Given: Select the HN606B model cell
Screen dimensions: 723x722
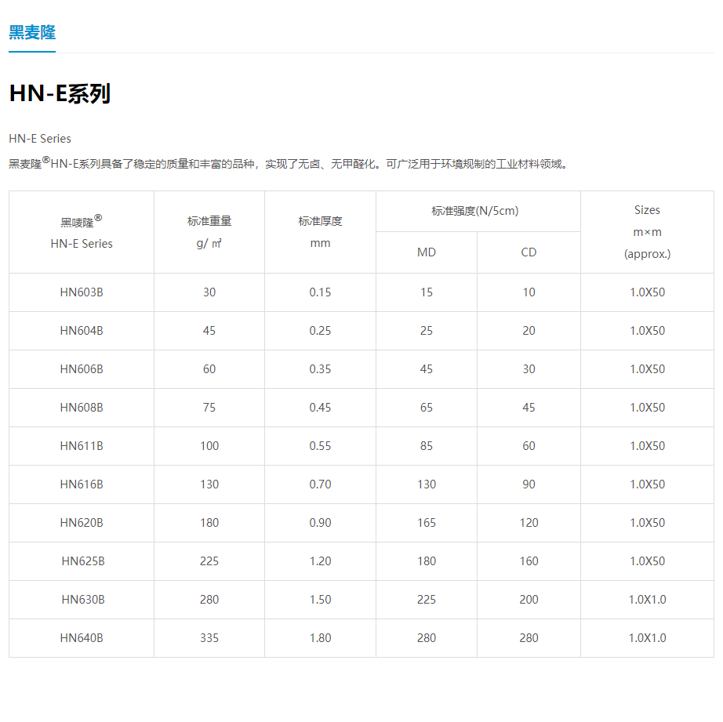Looking at the screenshot, I should point(82,369).
